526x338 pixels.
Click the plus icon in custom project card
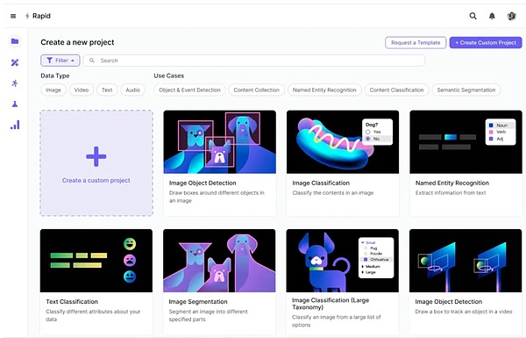[x=96, y=156]
